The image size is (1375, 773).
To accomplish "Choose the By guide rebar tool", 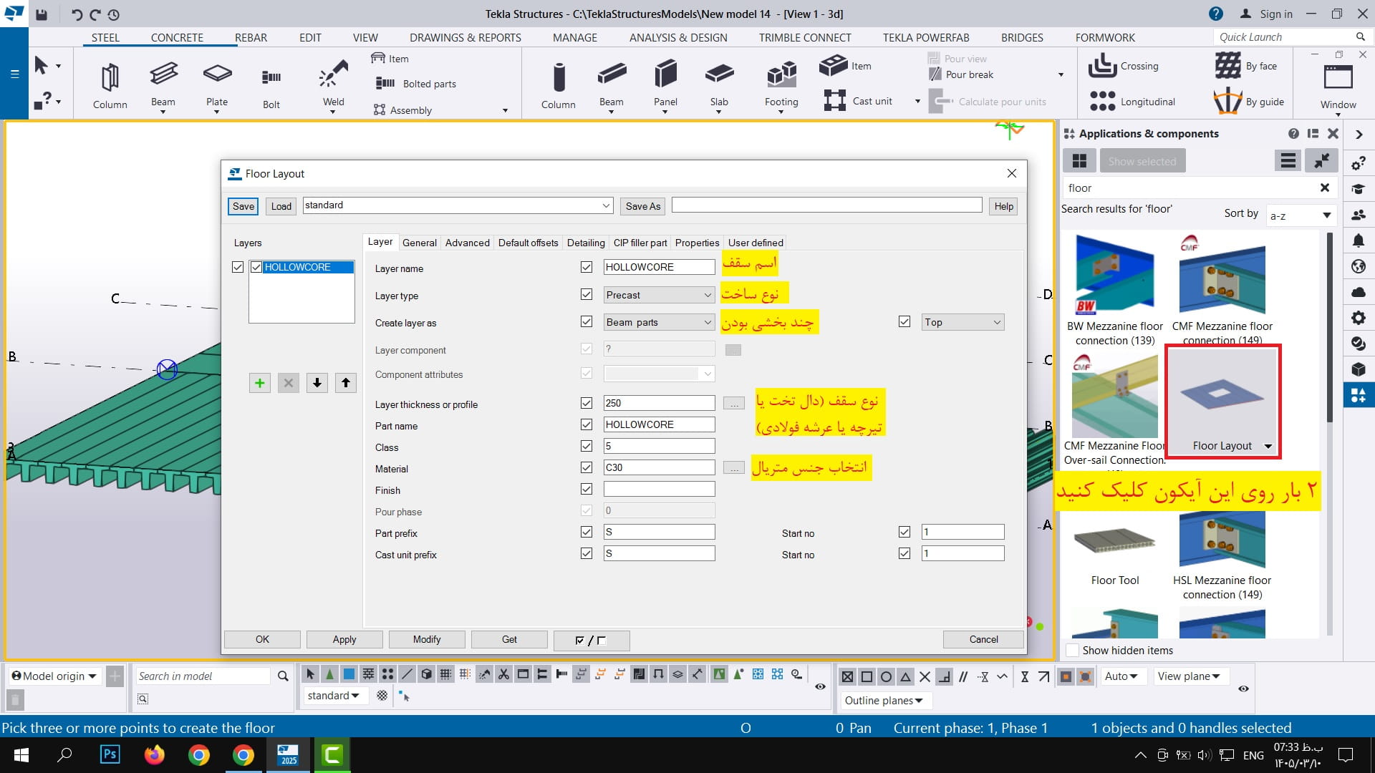I will click(1249, 102).
